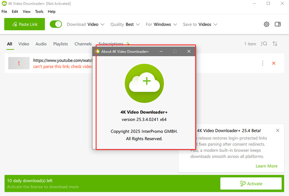The height and width of the screenshot is (196, 289).
Task: Close the About 4K Video Downloader+ dialog
Action: [x=189, y=52]
